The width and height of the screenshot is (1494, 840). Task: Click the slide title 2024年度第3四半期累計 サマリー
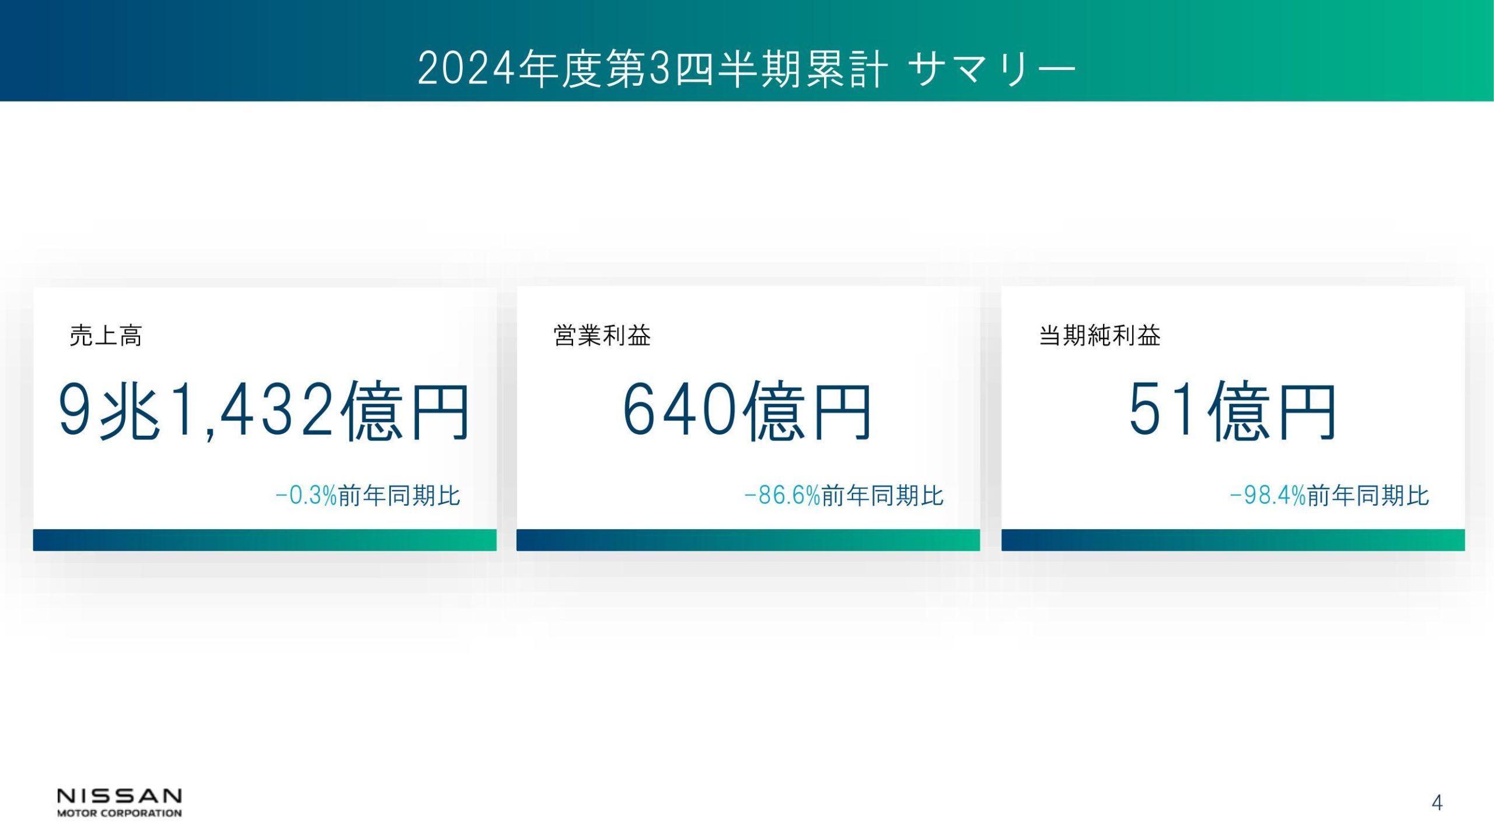(x=746, y=69)
